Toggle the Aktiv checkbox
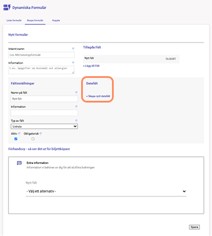The image size is (212, 236). click(16, 139)
